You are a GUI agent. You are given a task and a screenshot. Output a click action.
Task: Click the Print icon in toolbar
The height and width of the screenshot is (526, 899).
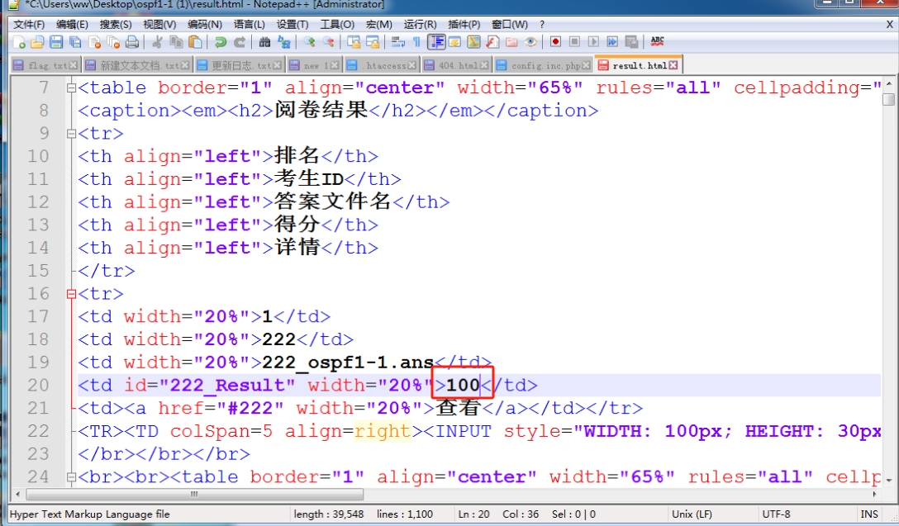pos(131,42)
